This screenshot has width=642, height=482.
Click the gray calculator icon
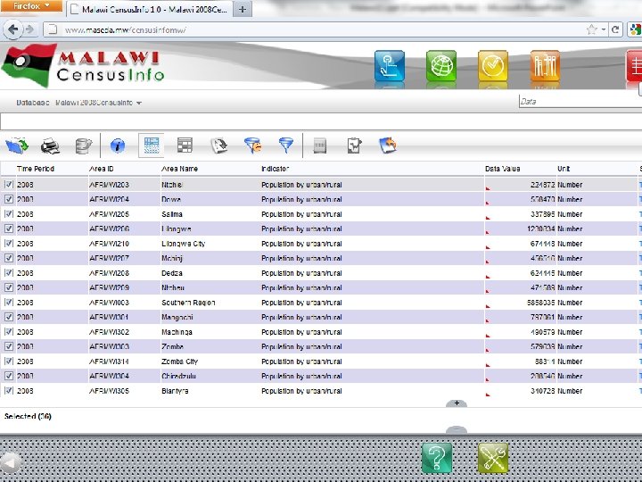tap(320, 145)
